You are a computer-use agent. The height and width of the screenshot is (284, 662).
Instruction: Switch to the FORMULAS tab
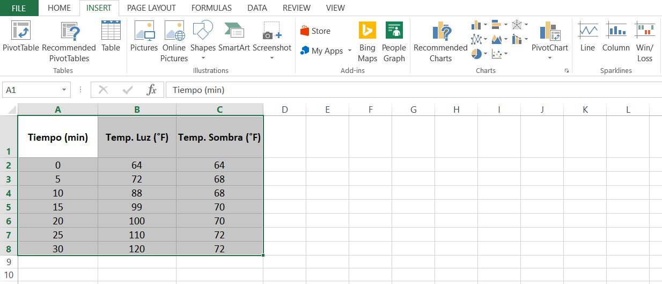211,8
